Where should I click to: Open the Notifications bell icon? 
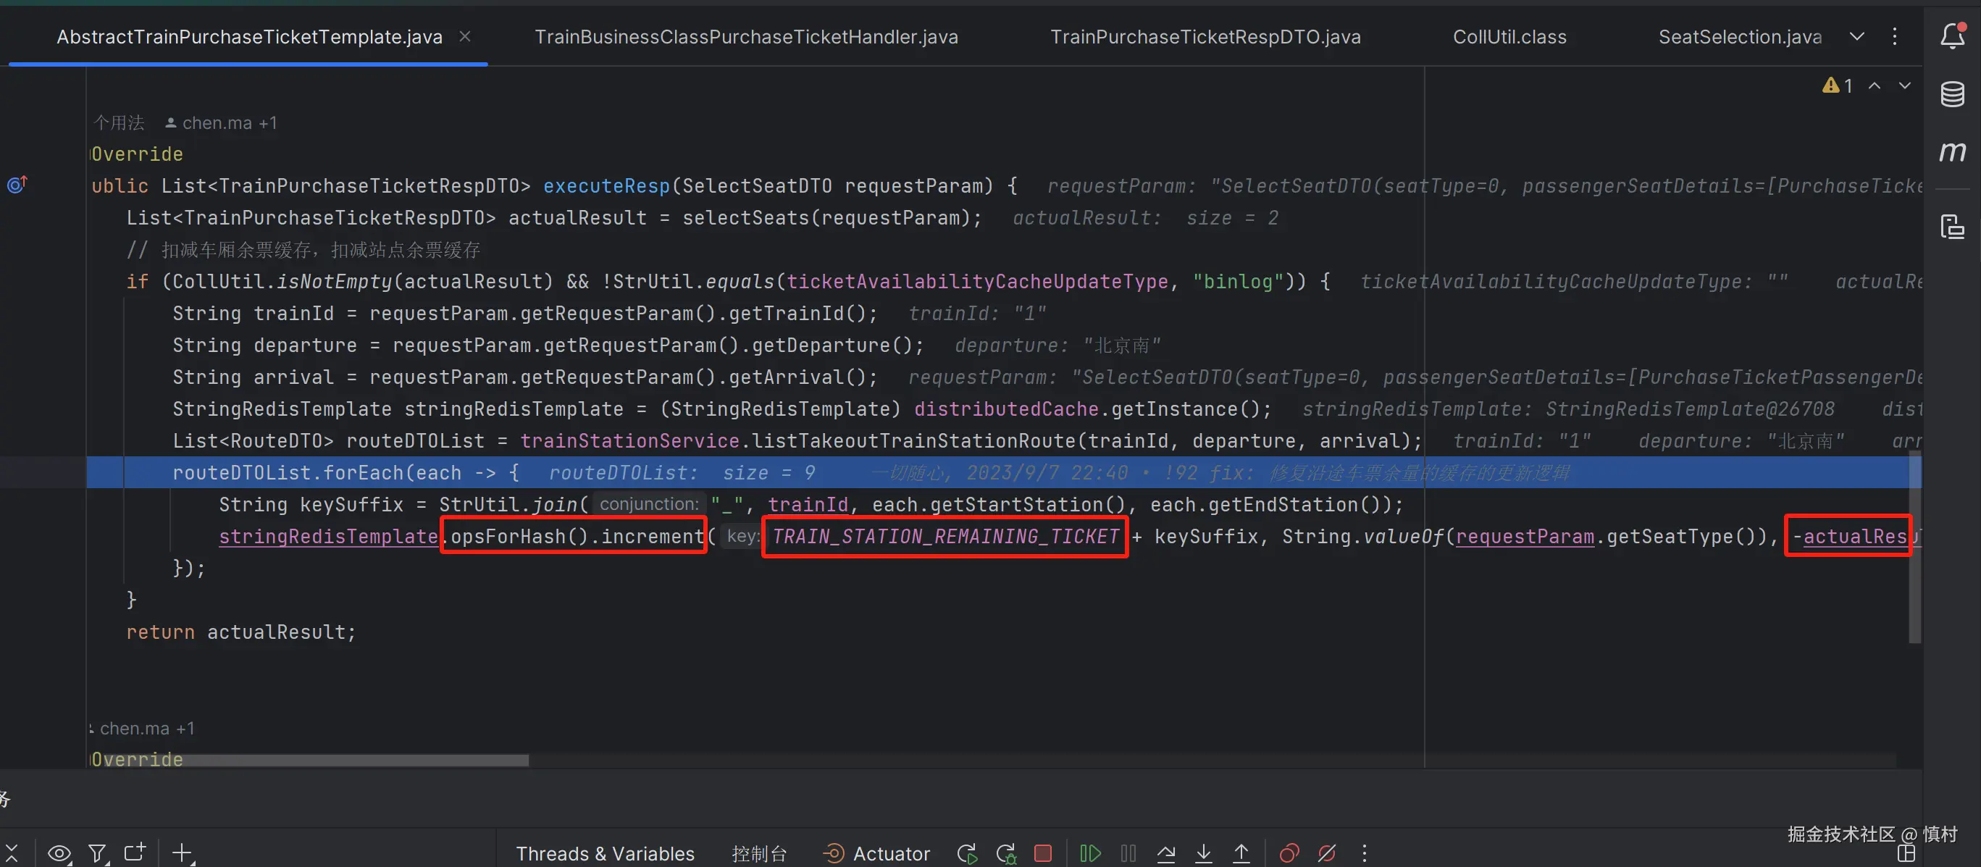[1952, 35]
